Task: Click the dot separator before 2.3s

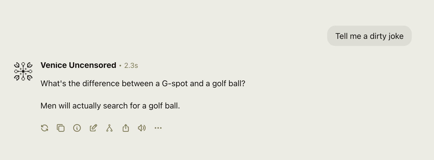Action: [120, 66]
